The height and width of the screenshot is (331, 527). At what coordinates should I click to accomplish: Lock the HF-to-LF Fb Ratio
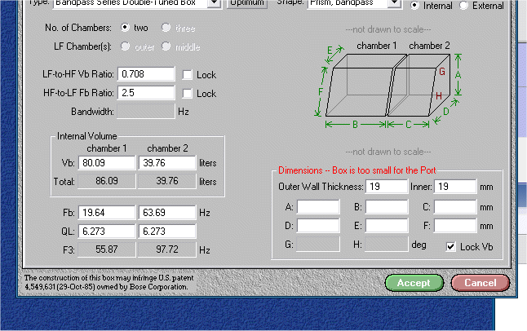click(187, 93)
